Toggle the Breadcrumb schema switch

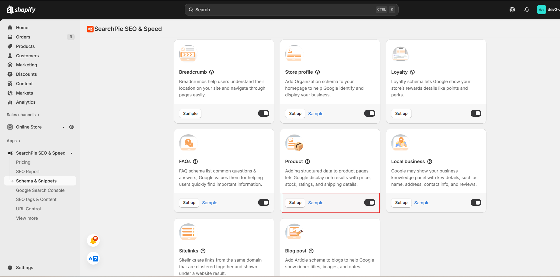263,113
